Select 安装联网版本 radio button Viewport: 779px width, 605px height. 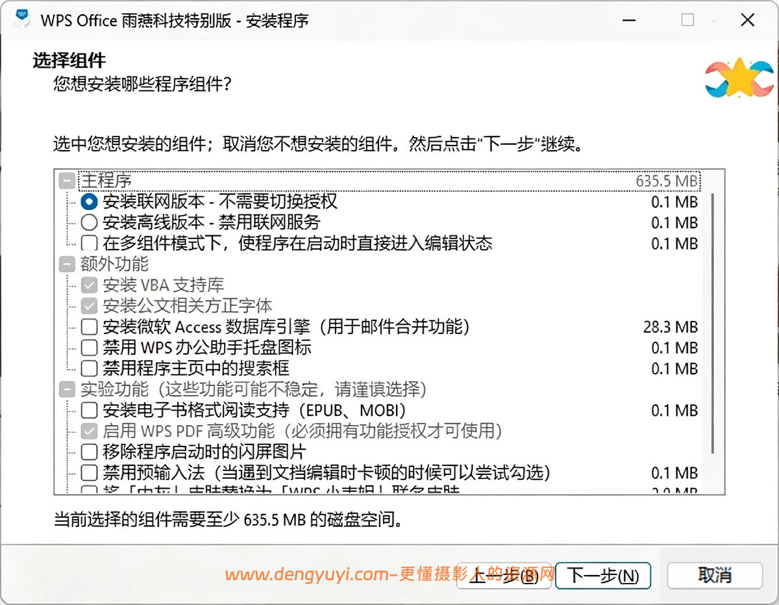click(89, 202)
